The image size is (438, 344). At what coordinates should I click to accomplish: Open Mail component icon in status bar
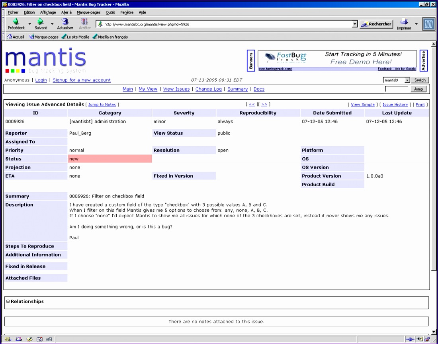click(18, 339)
